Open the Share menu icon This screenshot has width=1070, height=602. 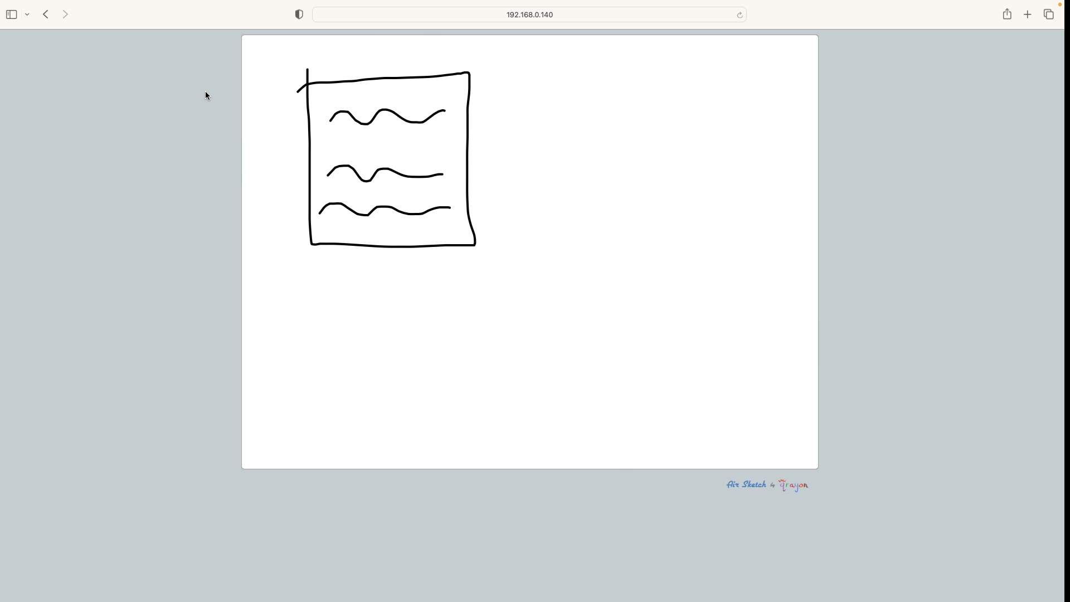(x=1007, y=14)
